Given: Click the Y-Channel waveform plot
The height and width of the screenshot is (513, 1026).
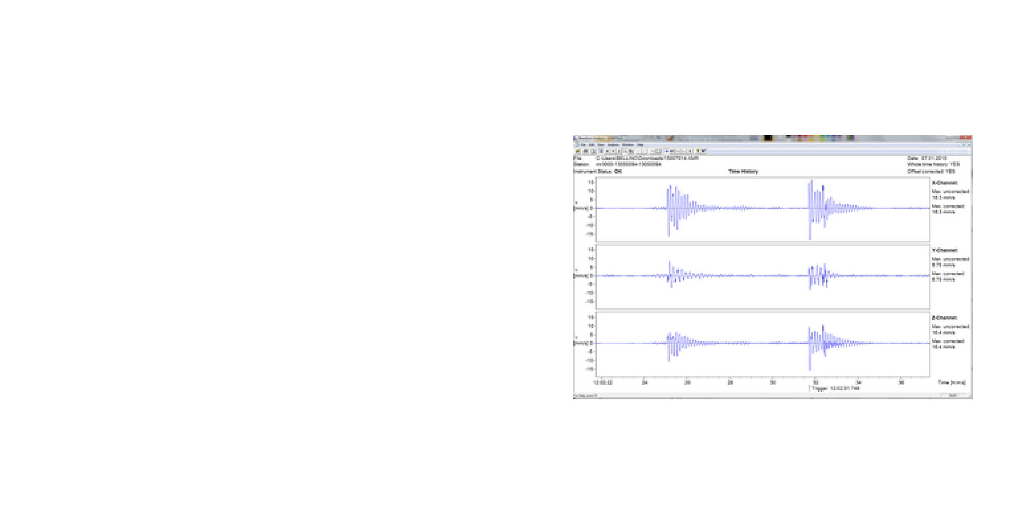Looking at the screenshot, I should 763,276.
